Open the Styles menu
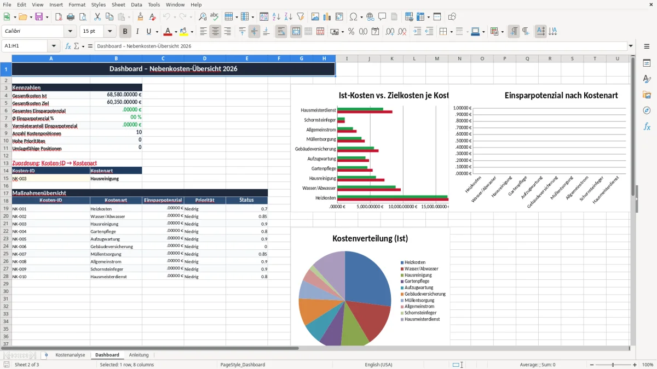The height and width of the screenshot is (369, 657). click(99, 4)
